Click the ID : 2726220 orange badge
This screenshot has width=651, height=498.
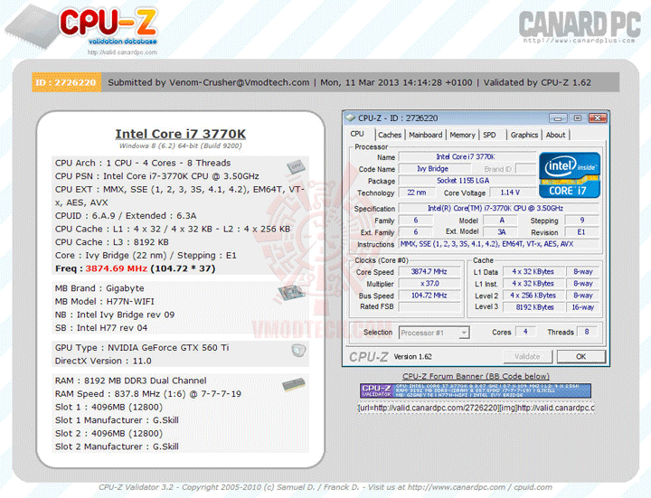[66, 82]
